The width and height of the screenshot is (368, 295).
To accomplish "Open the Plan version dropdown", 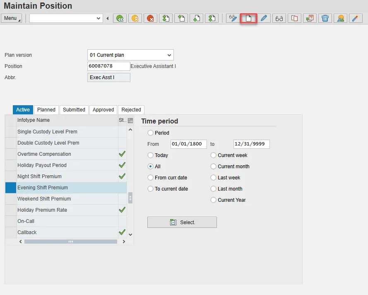I will [x=169, y=55].
